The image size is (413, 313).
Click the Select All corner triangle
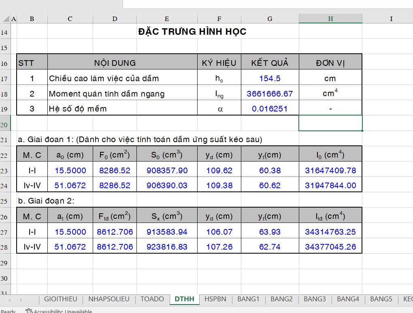point(6,19)
